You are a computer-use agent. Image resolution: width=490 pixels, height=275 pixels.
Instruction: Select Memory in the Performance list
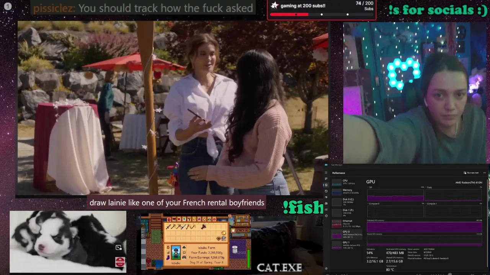[x=346, y=192]
